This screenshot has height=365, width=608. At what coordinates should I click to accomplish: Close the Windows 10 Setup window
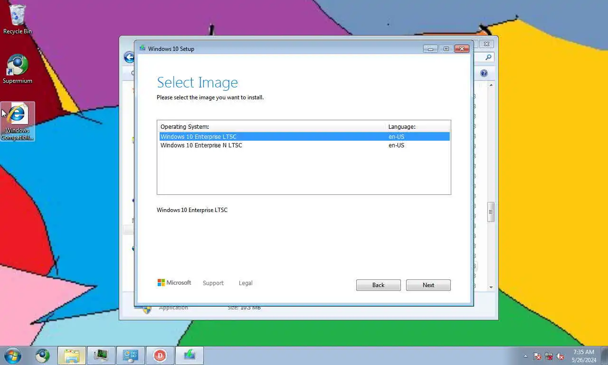[x=462, y=48]
